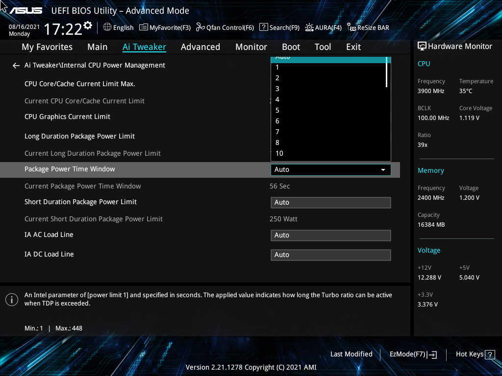Click the dropdown list scrollbar thumb

pyautogui.click(x=387, y=72)
